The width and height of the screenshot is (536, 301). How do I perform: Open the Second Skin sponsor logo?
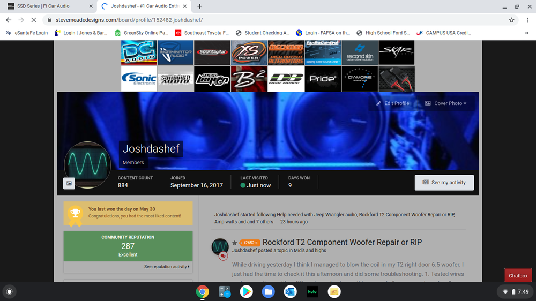point(360,52)
